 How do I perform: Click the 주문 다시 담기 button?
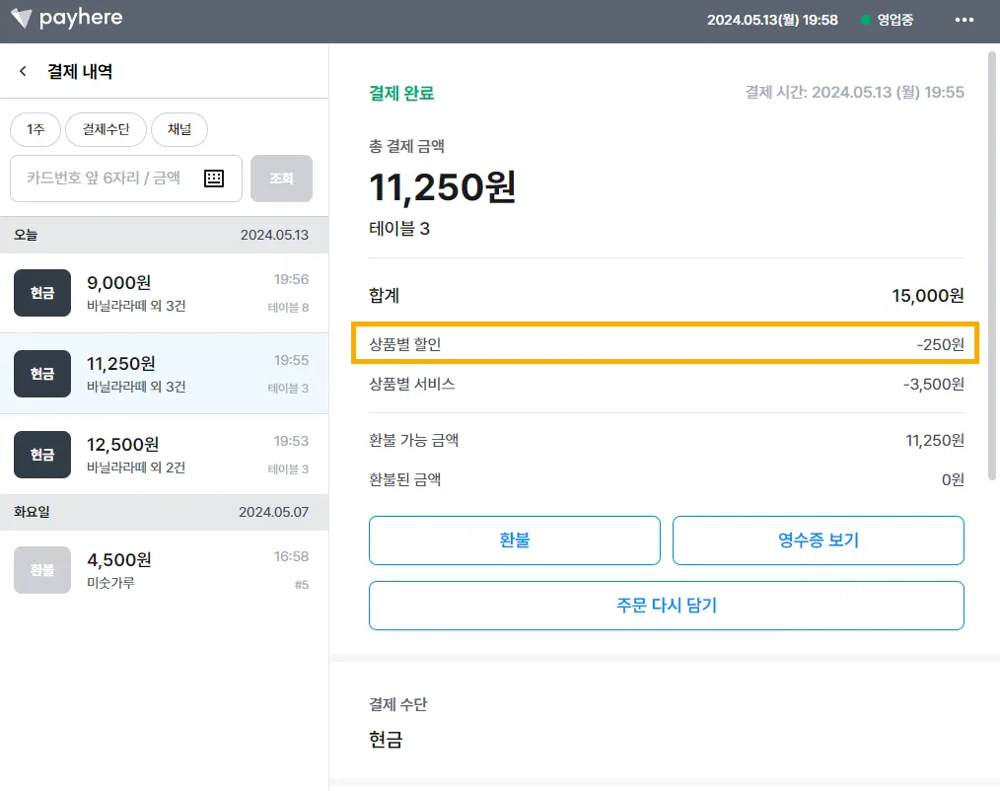pos(666,606)
